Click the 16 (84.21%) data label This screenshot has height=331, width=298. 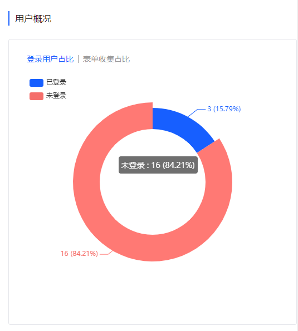79,254
